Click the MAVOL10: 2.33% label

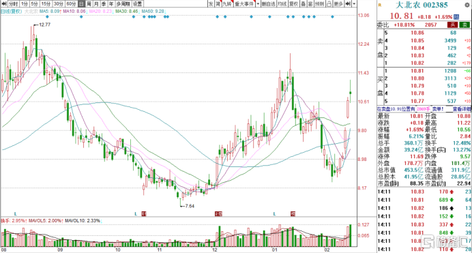[83, 221]
